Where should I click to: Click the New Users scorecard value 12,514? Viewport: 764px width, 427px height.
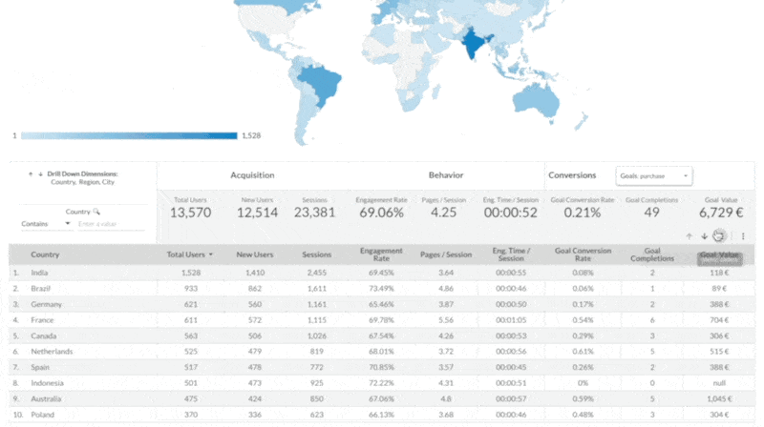[257, 213]
